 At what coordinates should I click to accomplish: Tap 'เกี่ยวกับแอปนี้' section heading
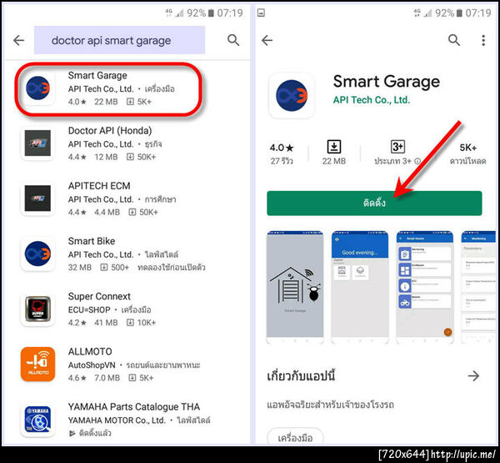point(301,376)
